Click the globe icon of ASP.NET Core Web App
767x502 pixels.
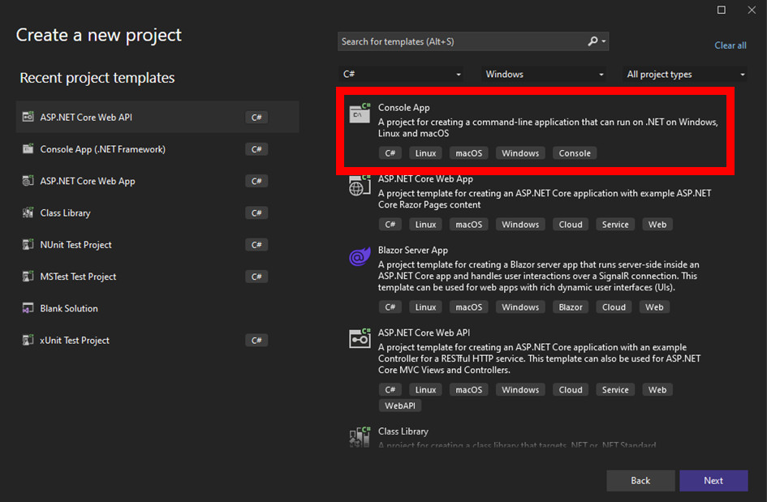tap(360, 185)
